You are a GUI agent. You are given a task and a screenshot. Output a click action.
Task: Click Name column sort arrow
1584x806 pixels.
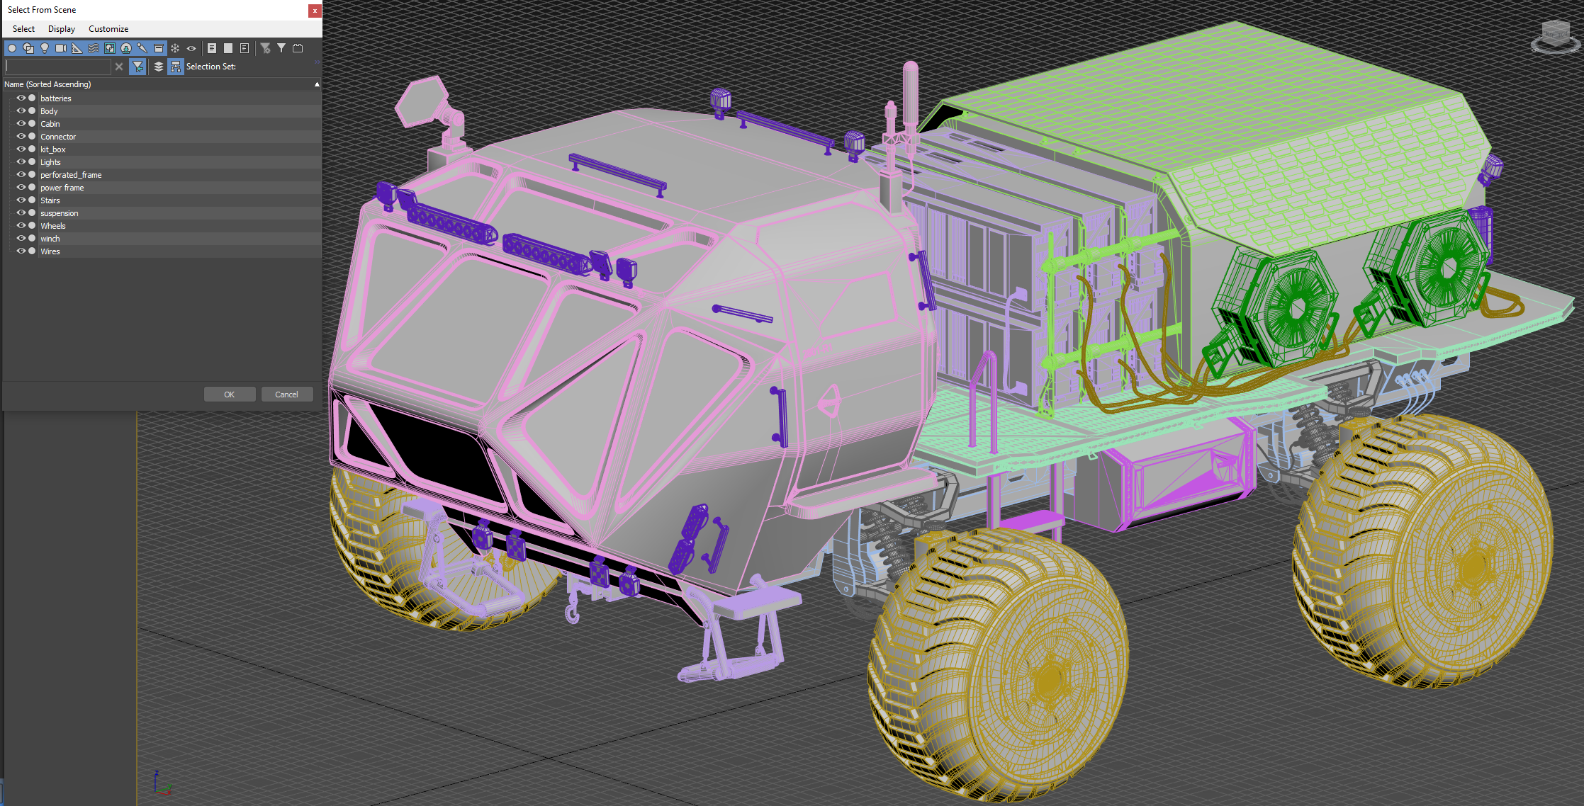[x=317, y=84]
